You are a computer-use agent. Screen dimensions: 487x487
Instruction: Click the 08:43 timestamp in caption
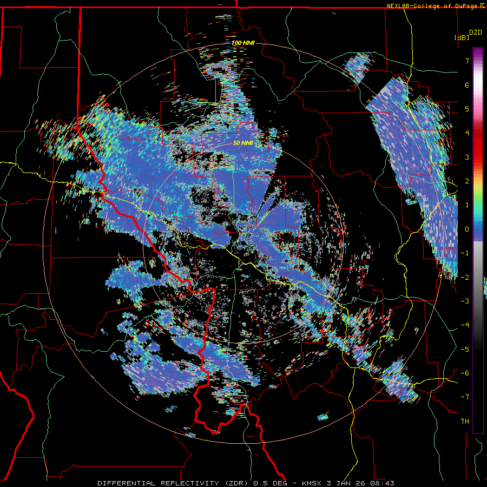383,483
